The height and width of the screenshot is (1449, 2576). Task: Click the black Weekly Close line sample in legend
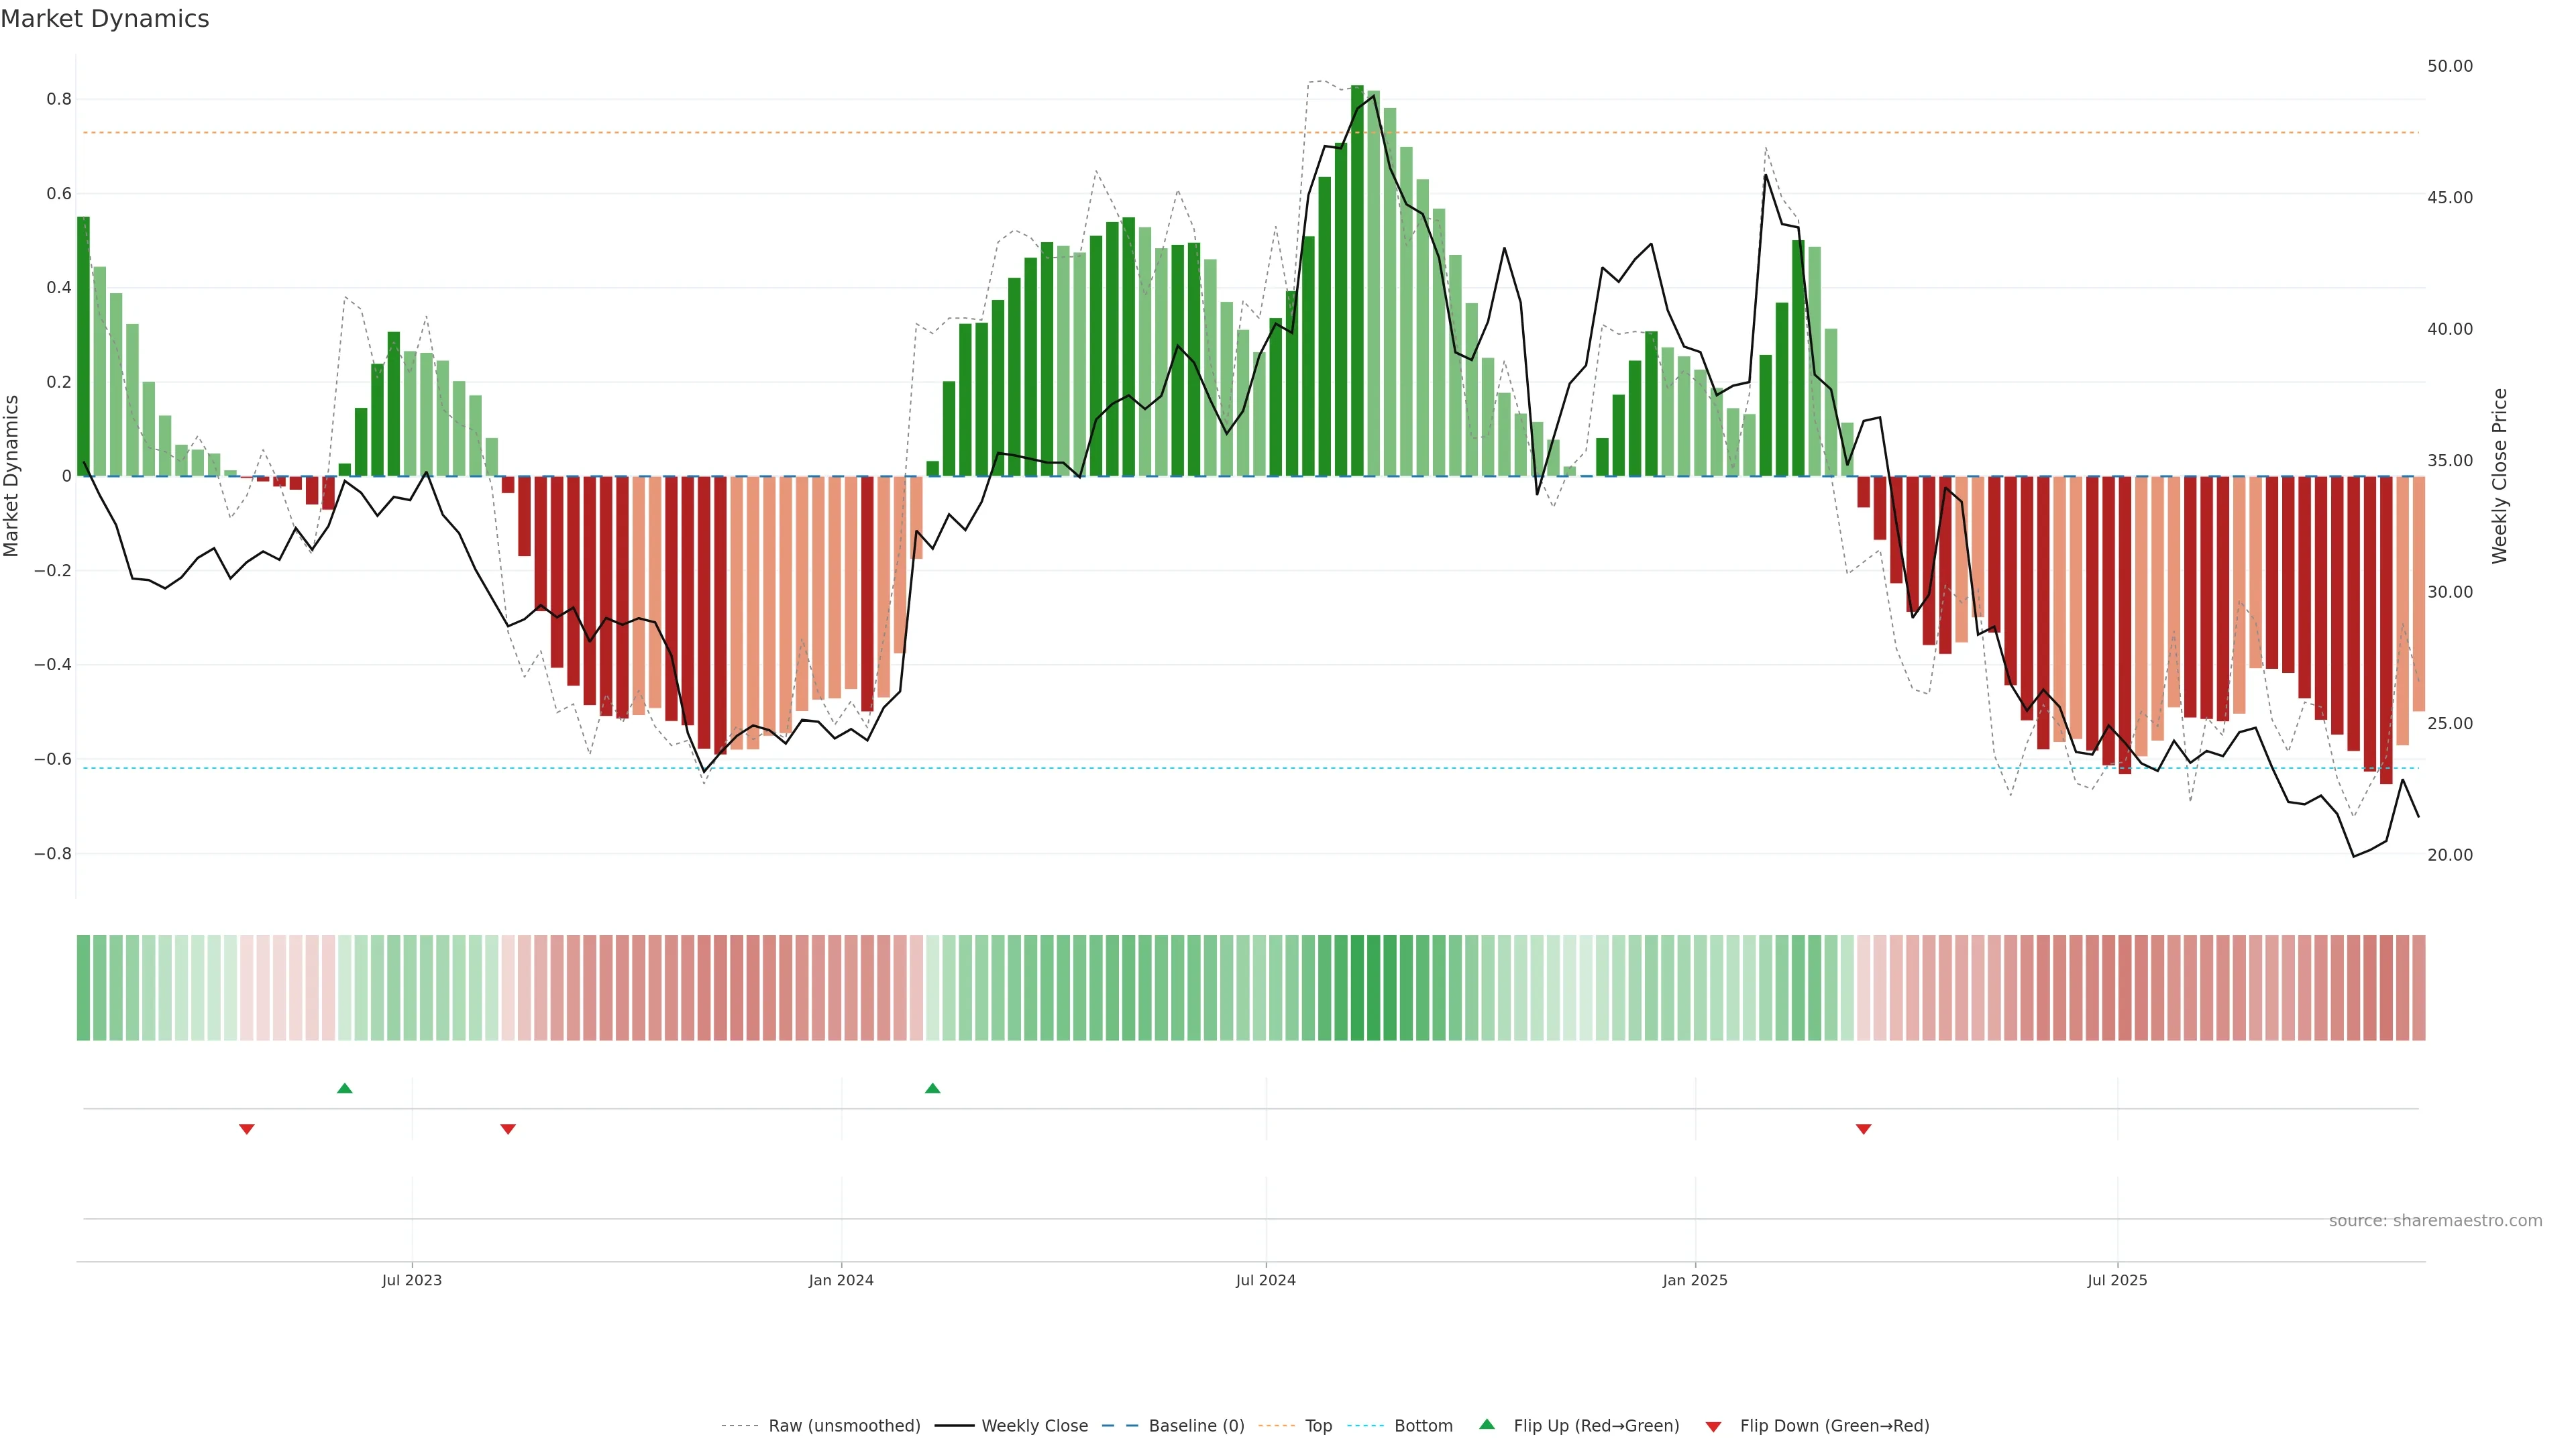click(954, 1426)
